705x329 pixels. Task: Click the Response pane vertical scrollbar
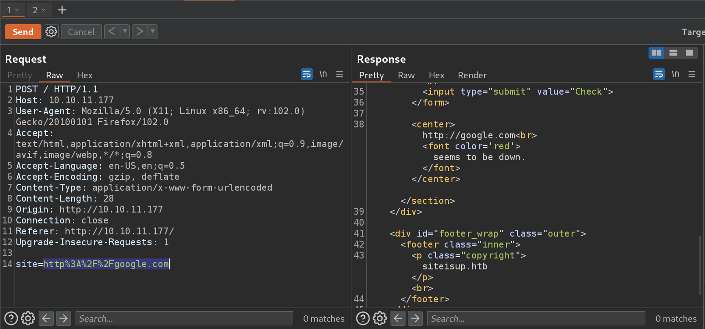click(x=700, y=265)
